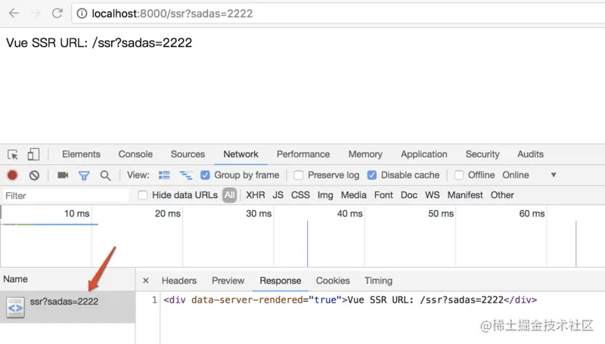Toggle the overview waterfall view icon
The image size is (605, 344).
186,175
